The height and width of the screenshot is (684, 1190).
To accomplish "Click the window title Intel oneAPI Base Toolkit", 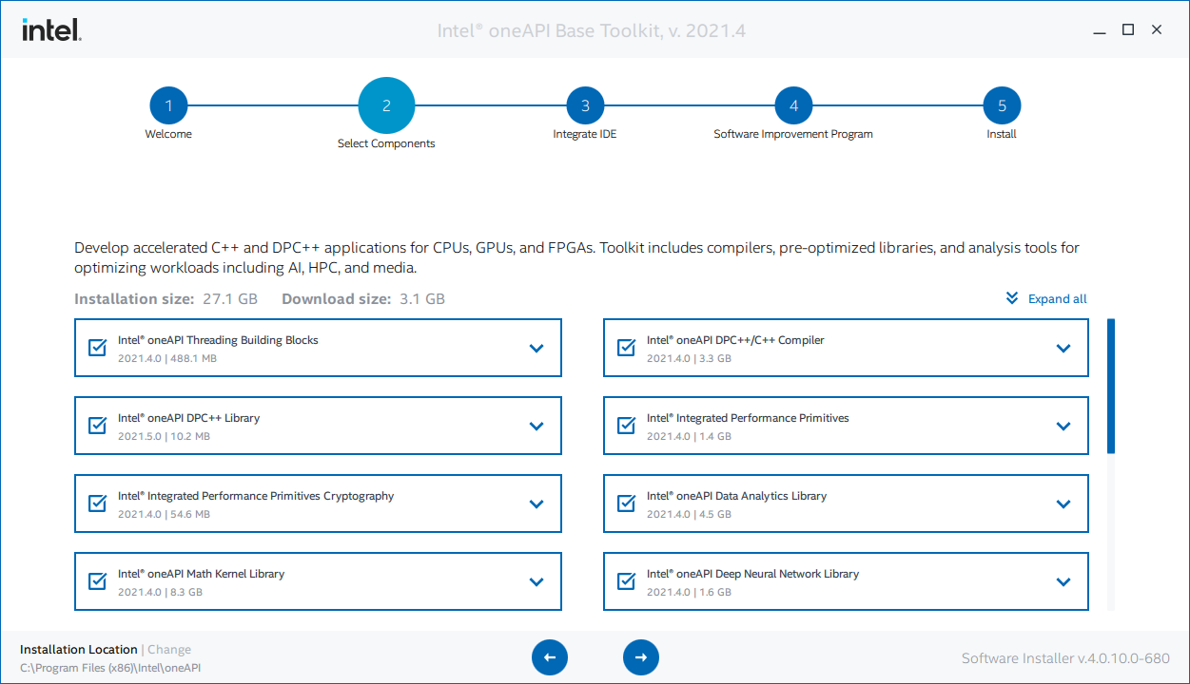I will pyautogui.click(x=592, y=30).
